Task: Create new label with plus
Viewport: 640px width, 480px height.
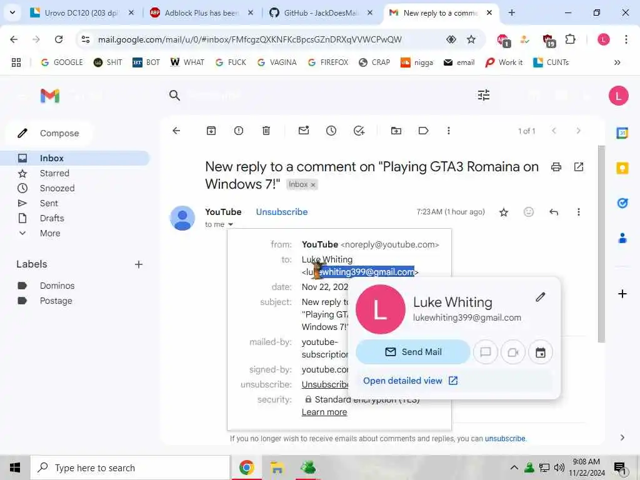Action: (139, 264)
